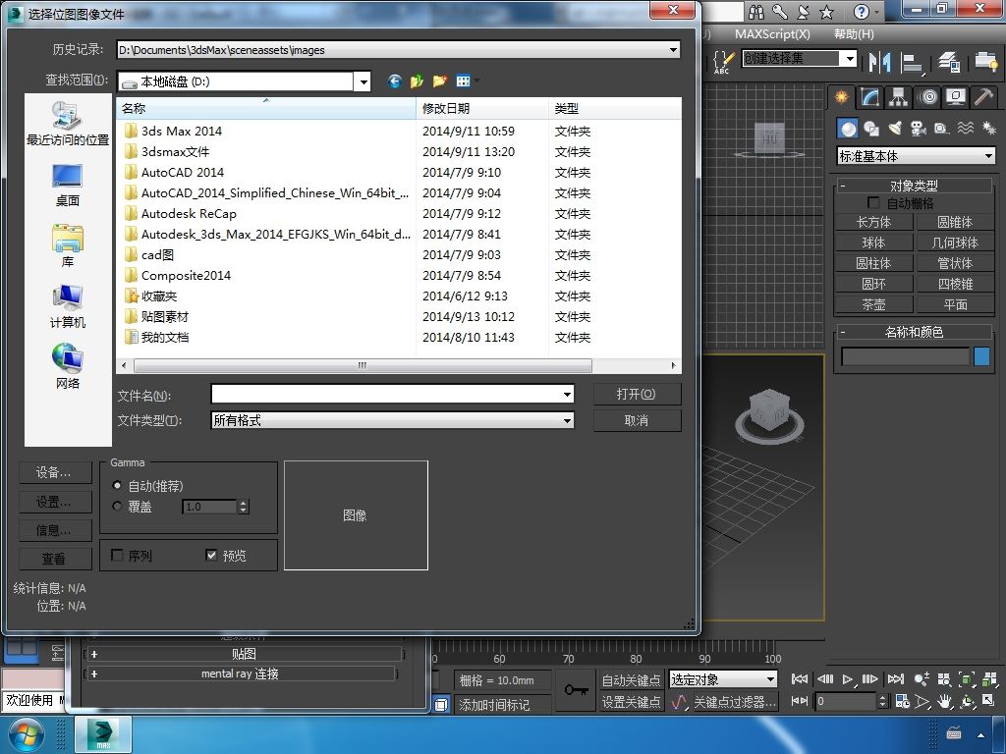
Task: Click the create new folder icon
Action: (x=439, y=81)
